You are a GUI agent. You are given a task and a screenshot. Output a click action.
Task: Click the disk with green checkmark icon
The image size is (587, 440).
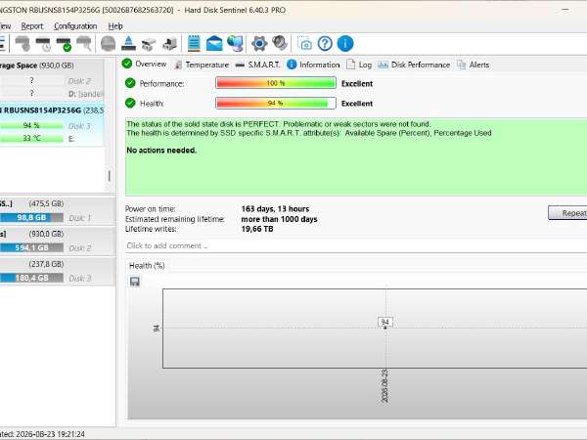pos(64,44)
